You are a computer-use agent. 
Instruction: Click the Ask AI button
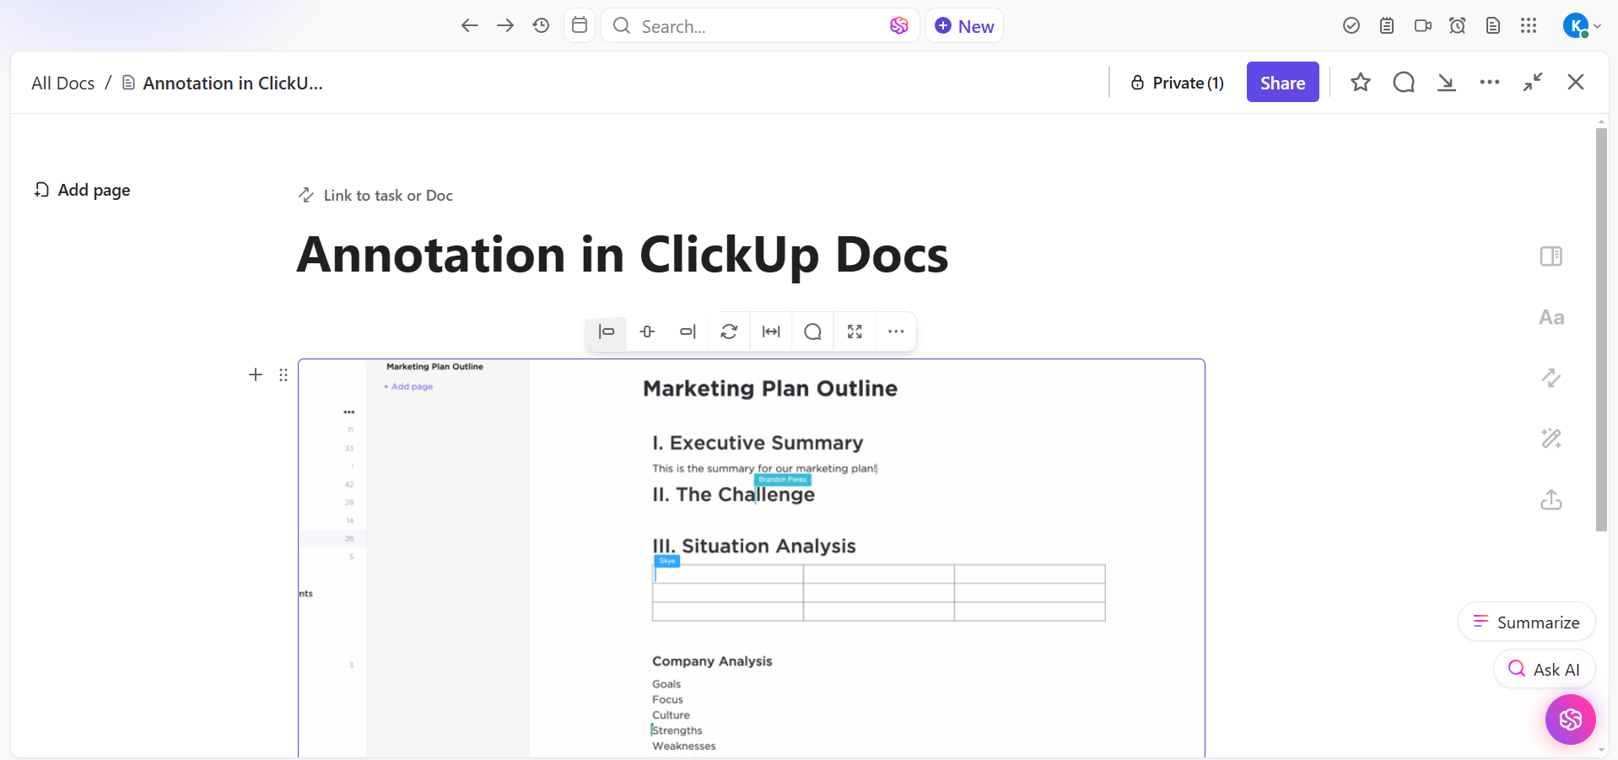point(1544,670)
